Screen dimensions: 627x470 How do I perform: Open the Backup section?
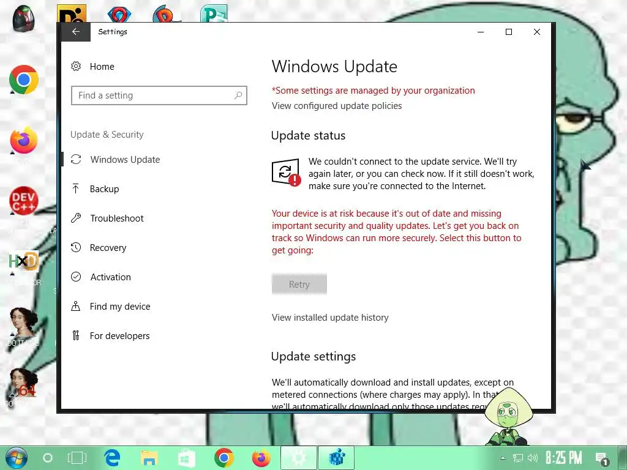104,189
